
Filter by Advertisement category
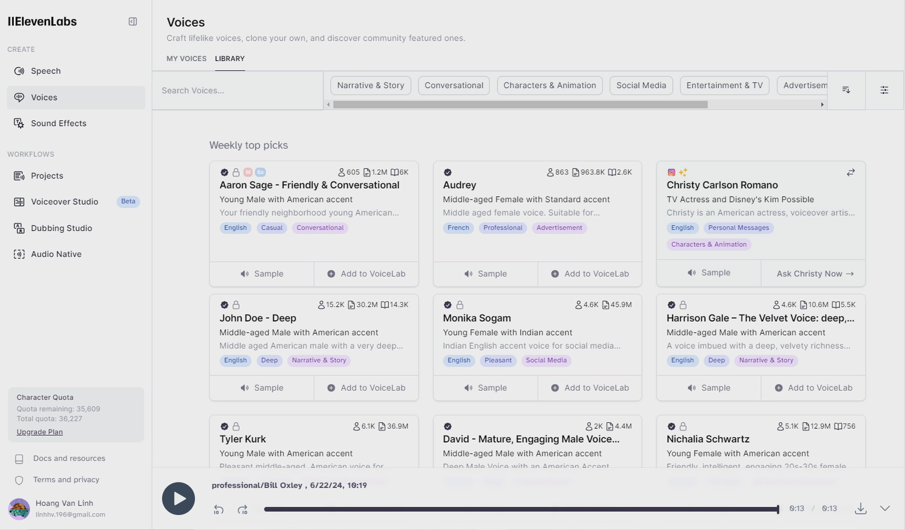[802, 86]
